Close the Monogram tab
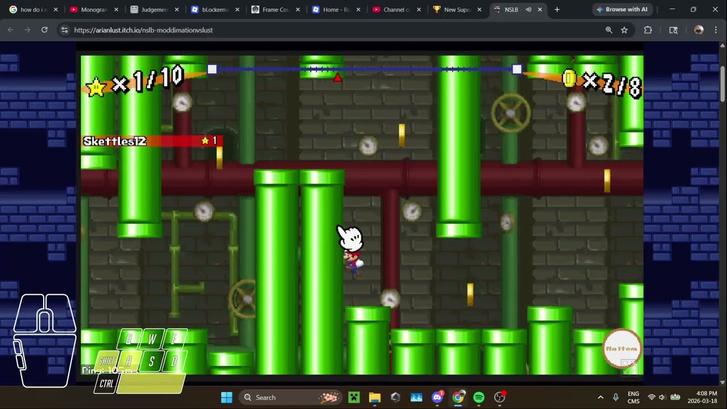 click(116, 10)
